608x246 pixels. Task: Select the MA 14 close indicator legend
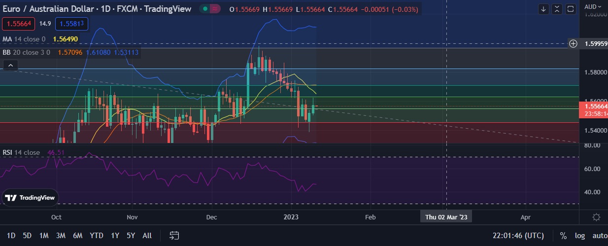pyautogui.click(x=24, y=39)
